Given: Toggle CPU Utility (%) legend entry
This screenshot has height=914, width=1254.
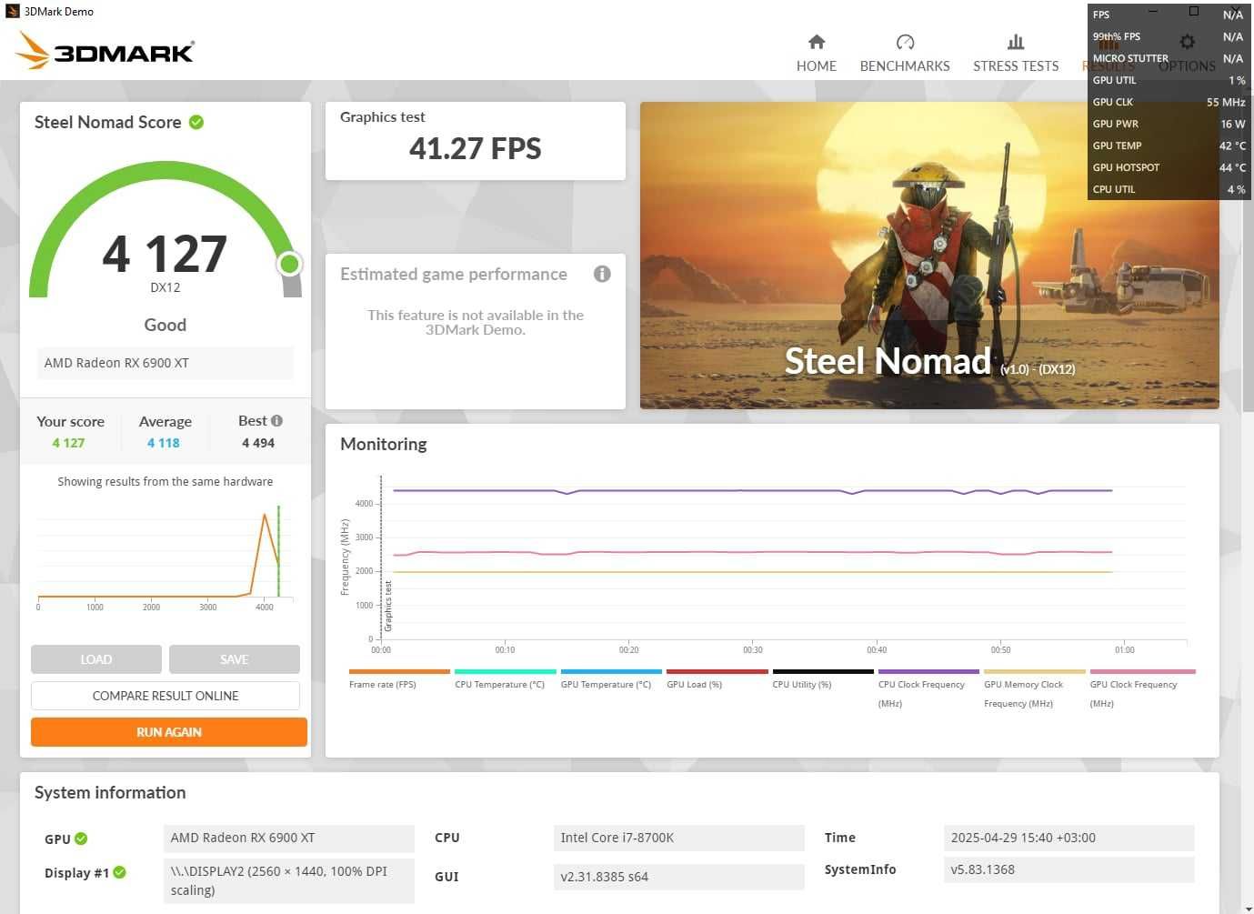Looking at the screenshot, I should pos(823,680).
